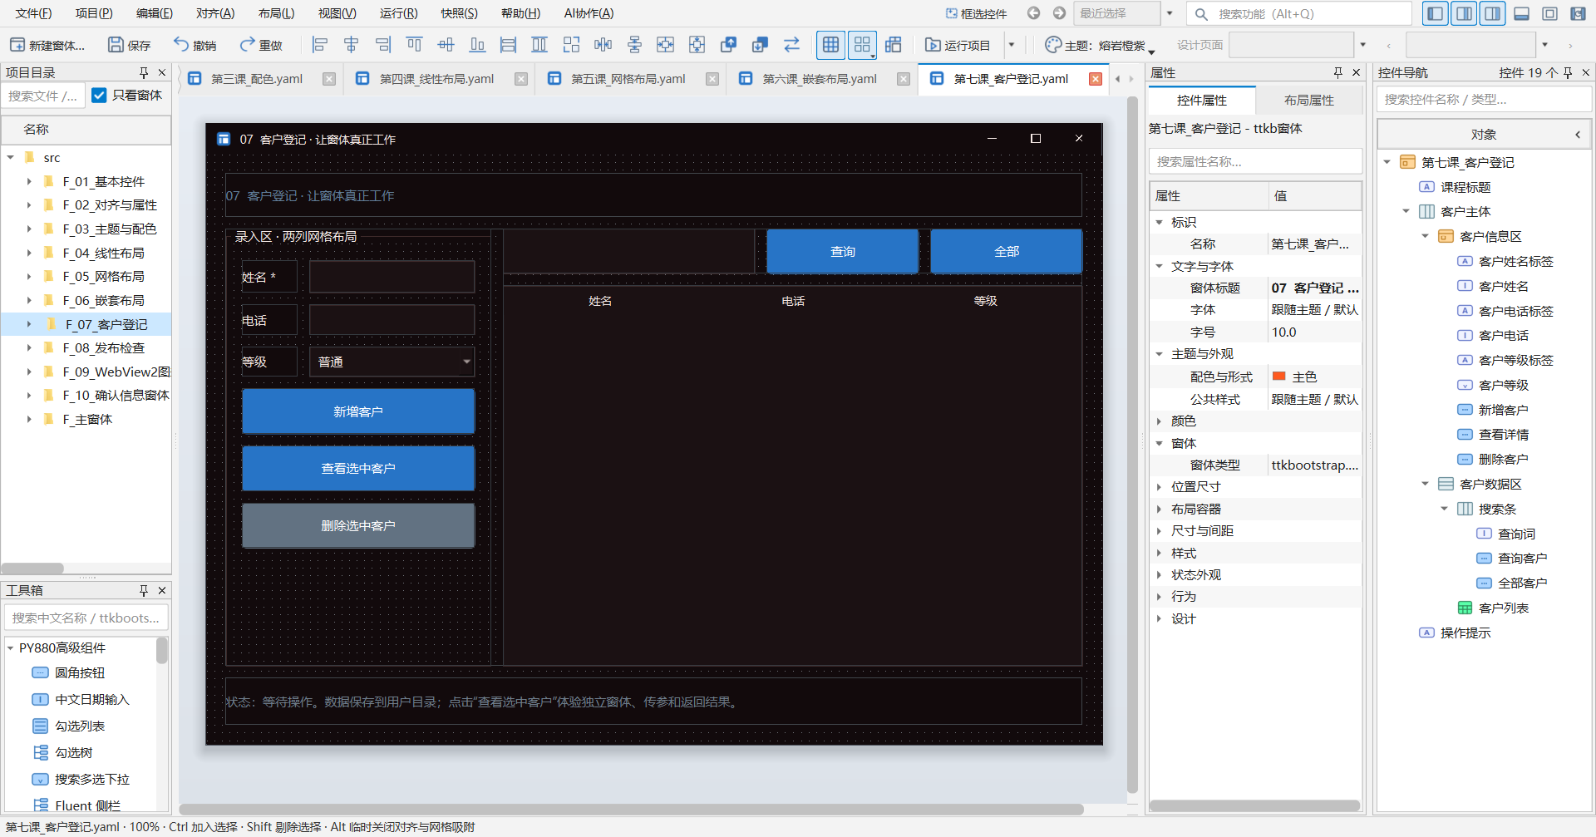Select 客户列表 in control navigator

1503,608
